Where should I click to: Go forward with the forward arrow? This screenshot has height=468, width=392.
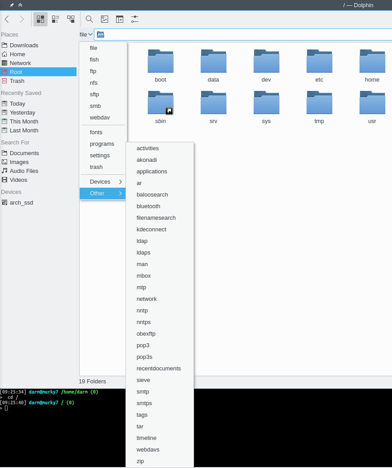pyautogui.click(x=21, y=20)
